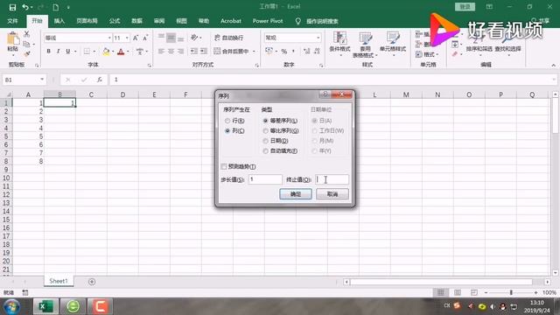Choose 自动填充(F) autofill type
Viewport: 560px width, 315px height.
point(280,150)
